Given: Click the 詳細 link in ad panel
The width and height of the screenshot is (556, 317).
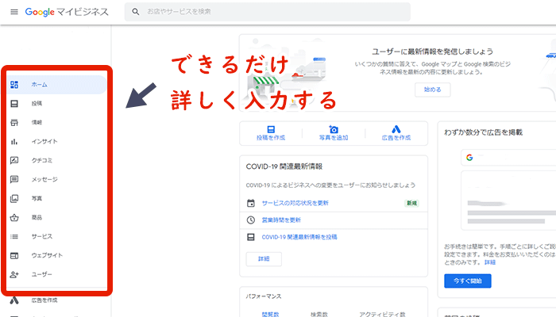Looking at the screenshot, I should click(490, 262).
